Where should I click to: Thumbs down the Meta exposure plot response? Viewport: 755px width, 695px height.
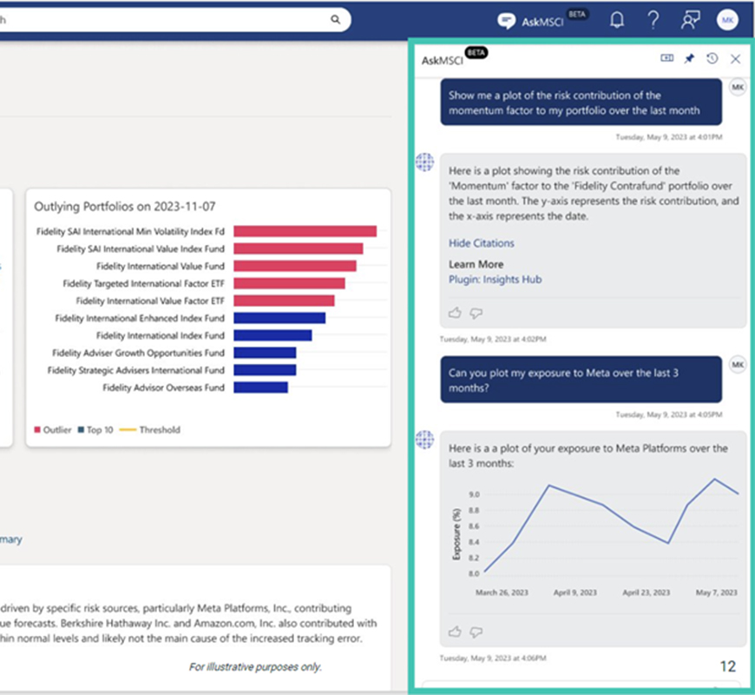click(476, 632)
